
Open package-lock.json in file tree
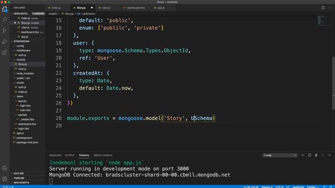pos(27,143)
